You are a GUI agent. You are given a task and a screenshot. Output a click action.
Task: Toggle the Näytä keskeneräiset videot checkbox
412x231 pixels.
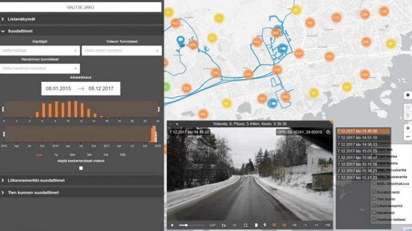click(81, 168)
